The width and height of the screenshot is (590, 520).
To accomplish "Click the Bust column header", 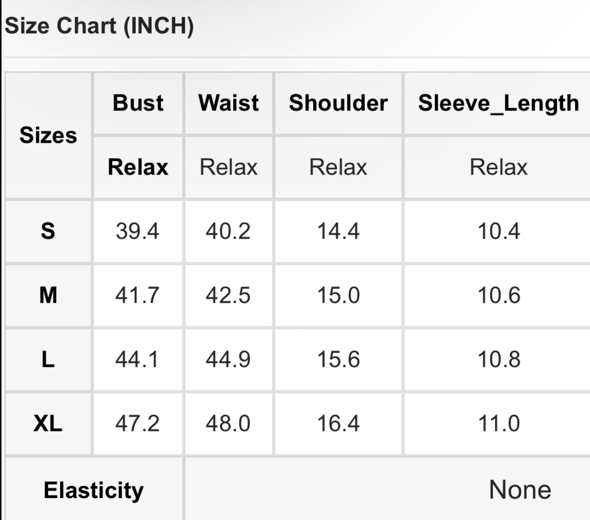I will [138, 103].
